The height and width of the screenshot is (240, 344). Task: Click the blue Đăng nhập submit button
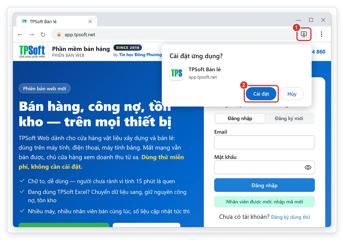click(x=264, y=185)
